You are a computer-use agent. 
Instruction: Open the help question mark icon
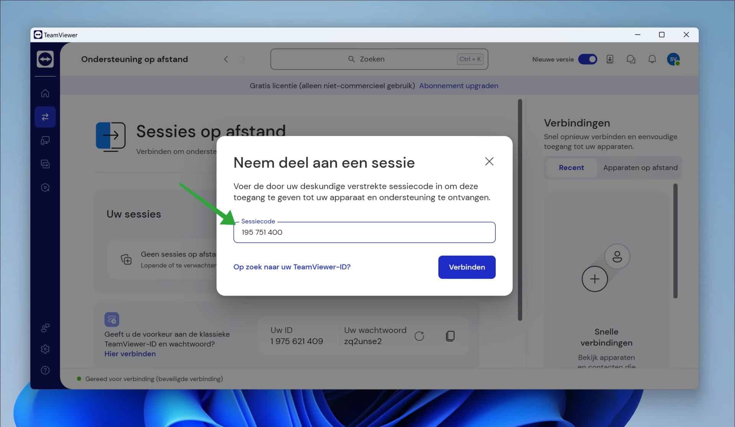pos(45,370)
